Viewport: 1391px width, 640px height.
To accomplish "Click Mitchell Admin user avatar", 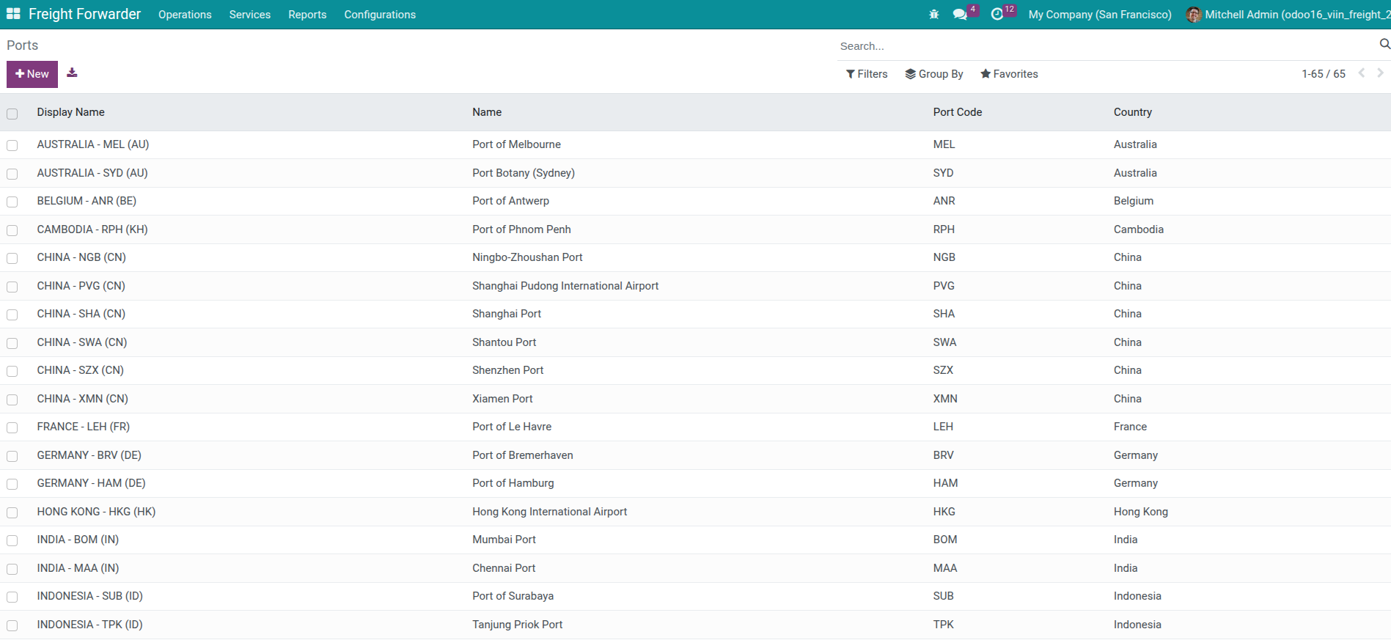I will 1194,15.
